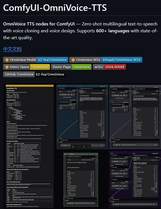The width and height of the screenshot is (161, 209).
Task: Seek the Multi-Speaker Preview Audio progress bar
Action: click(x=136, y=204)
